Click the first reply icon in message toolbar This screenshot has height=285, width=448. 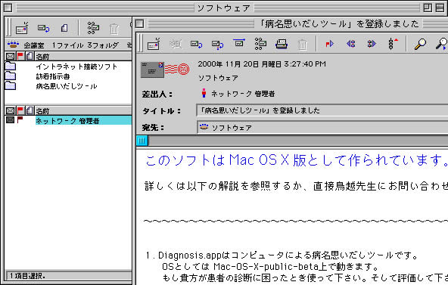[196, 44]
